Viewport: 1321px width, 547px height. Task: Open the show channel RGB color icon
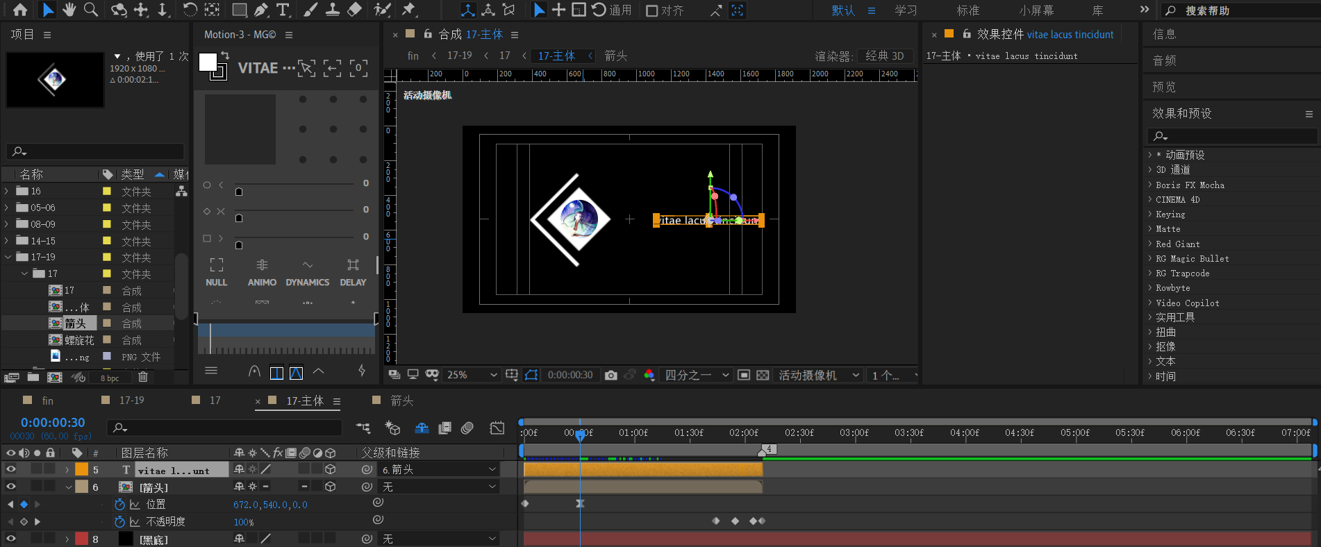649,375
